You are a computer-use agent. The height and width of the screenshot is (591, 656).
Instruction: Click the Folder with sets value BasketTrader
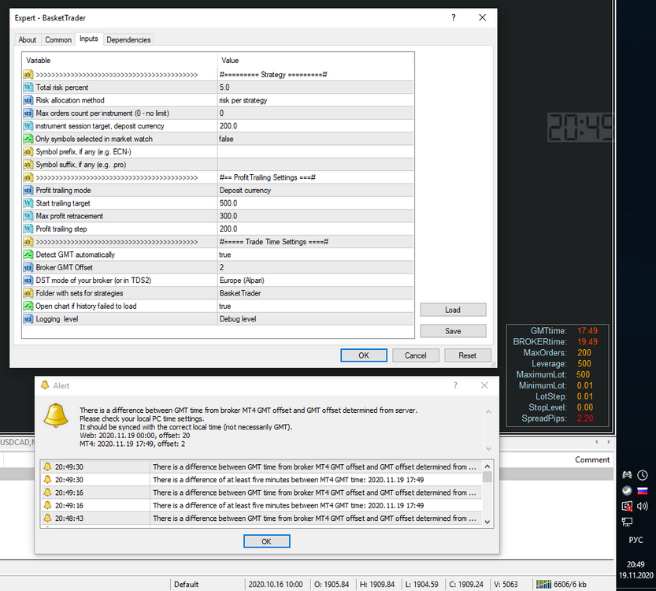[240, 293]
